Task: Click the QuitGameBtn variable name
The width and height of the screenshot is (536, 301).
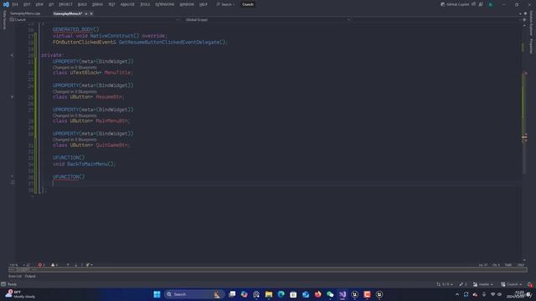Action: coord(111,145)
